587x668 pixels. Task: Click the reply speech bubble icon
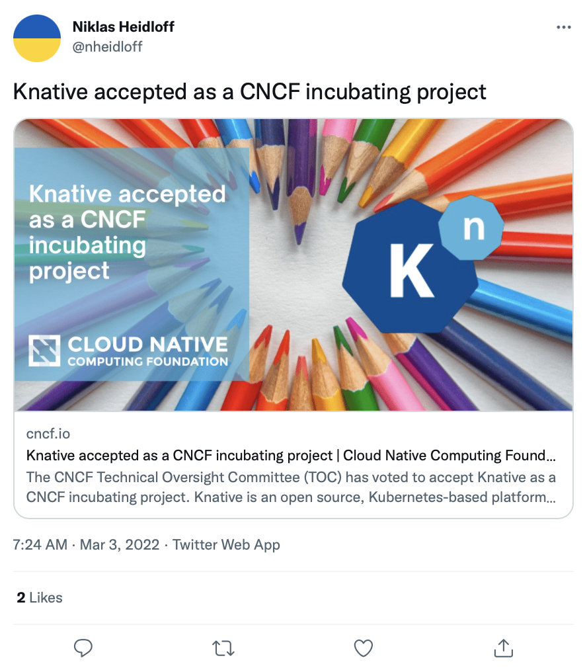click(x=83, y=648)
